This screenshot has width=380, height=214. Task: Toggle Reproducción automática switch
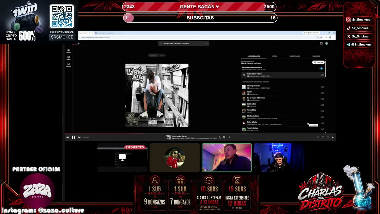point(321,68)
